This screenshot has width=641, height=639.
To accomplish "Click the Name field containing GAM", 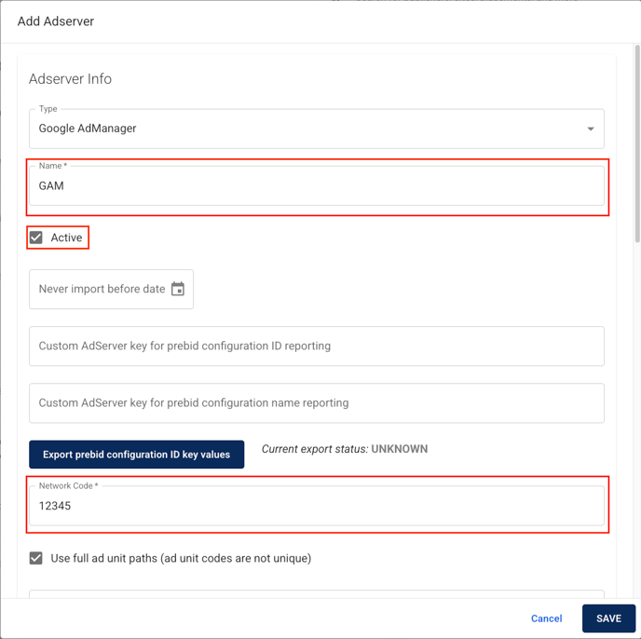I will [317, 185].
